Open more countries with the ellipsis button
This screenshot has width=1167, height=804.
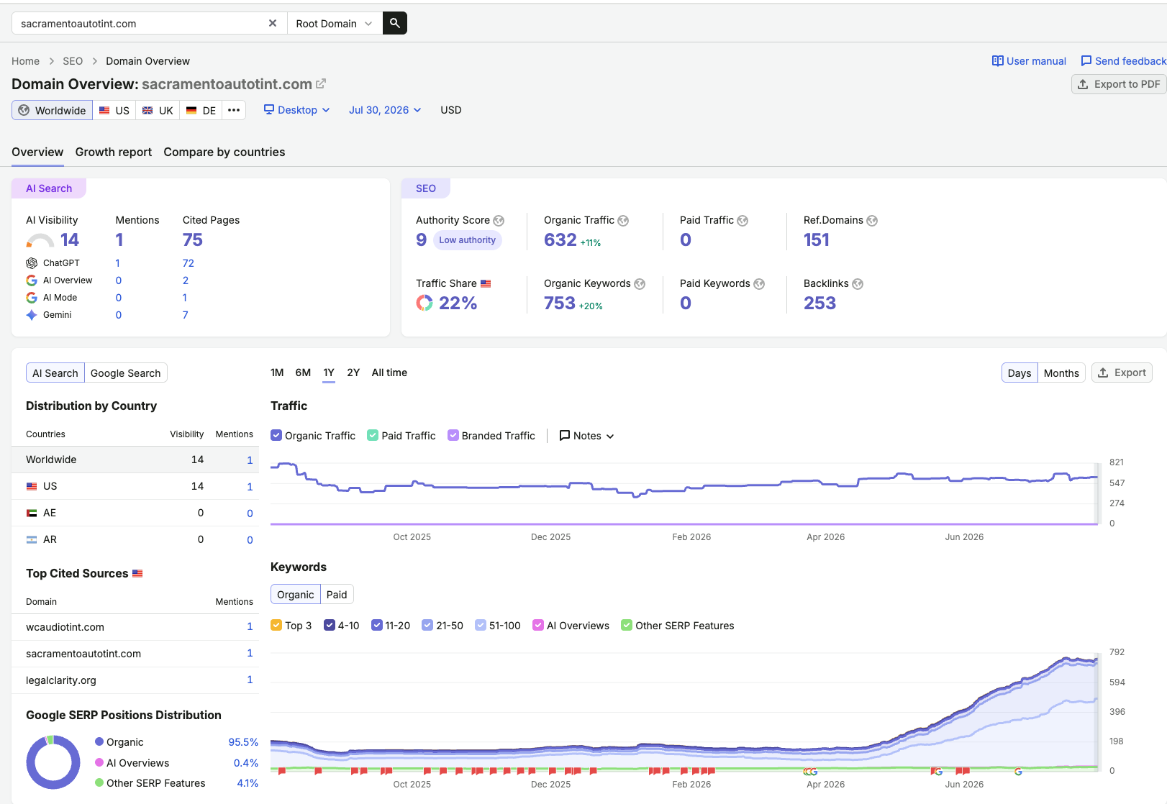pyautogui.click(x=234, y=110)
